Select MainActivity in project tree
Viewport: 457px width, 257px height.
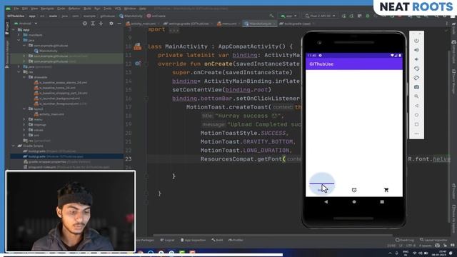[46, 51]
